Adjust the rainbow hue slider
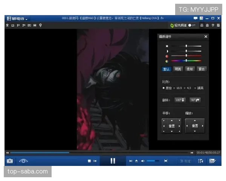 186,61
